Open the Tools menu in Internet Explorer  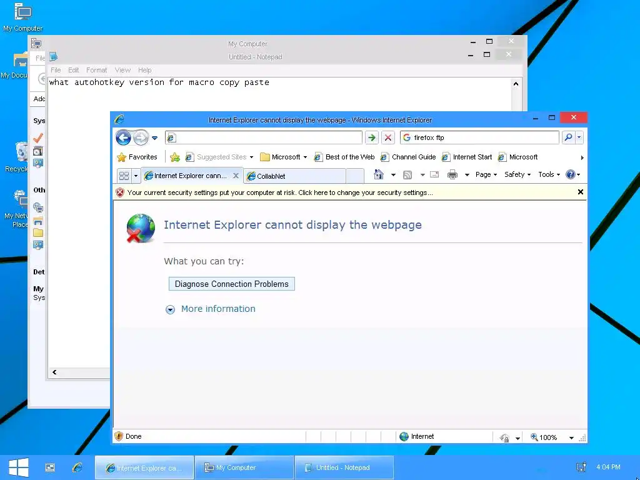549,175
